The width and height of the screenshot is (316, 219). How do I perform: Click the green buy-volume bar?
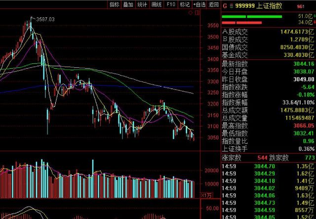pos(252,16)
